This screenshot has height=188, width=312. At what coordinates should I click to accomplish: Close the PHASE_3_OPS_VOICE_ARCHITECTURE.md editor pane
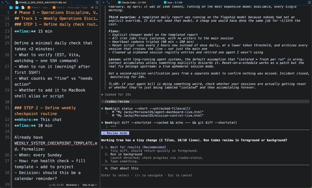pyautogui.click(x=3, y=2)
